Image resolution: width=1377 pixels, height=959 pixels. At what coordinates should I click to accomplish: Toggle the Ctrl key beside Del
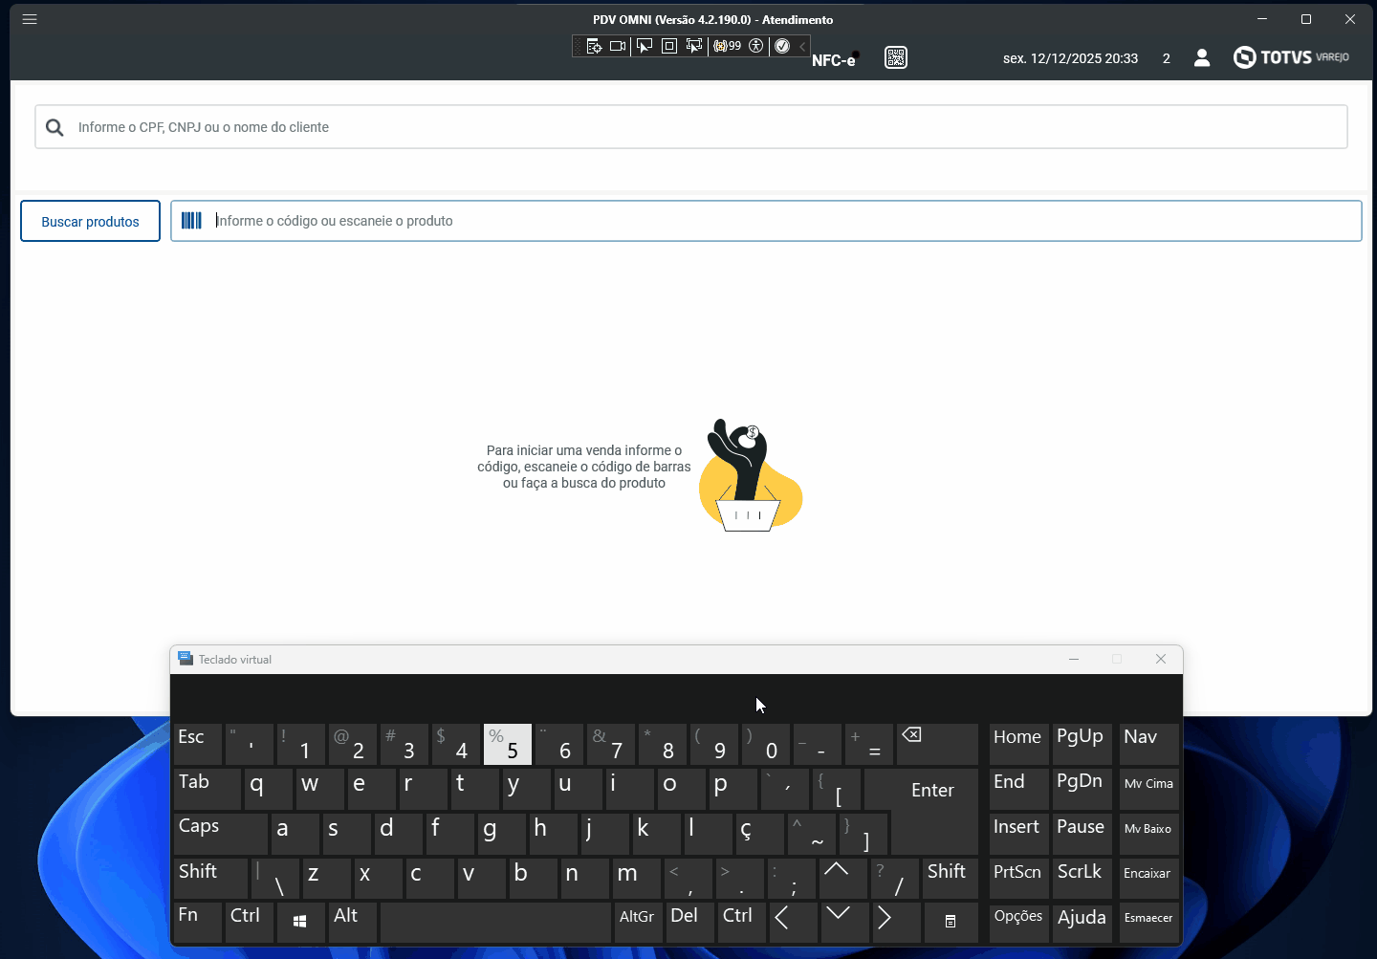(x=743, y=922)
